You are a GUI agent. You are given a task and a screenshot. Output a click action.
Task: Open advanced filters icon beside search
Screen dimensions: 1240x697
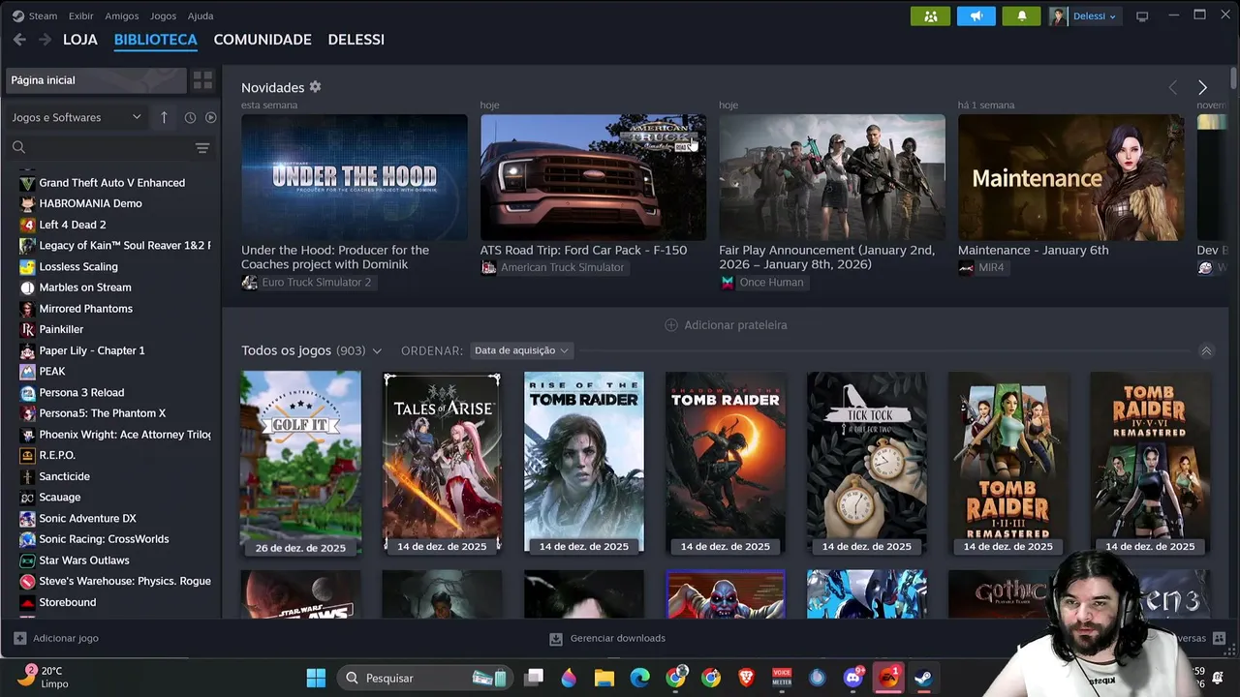tap(202, 148)
